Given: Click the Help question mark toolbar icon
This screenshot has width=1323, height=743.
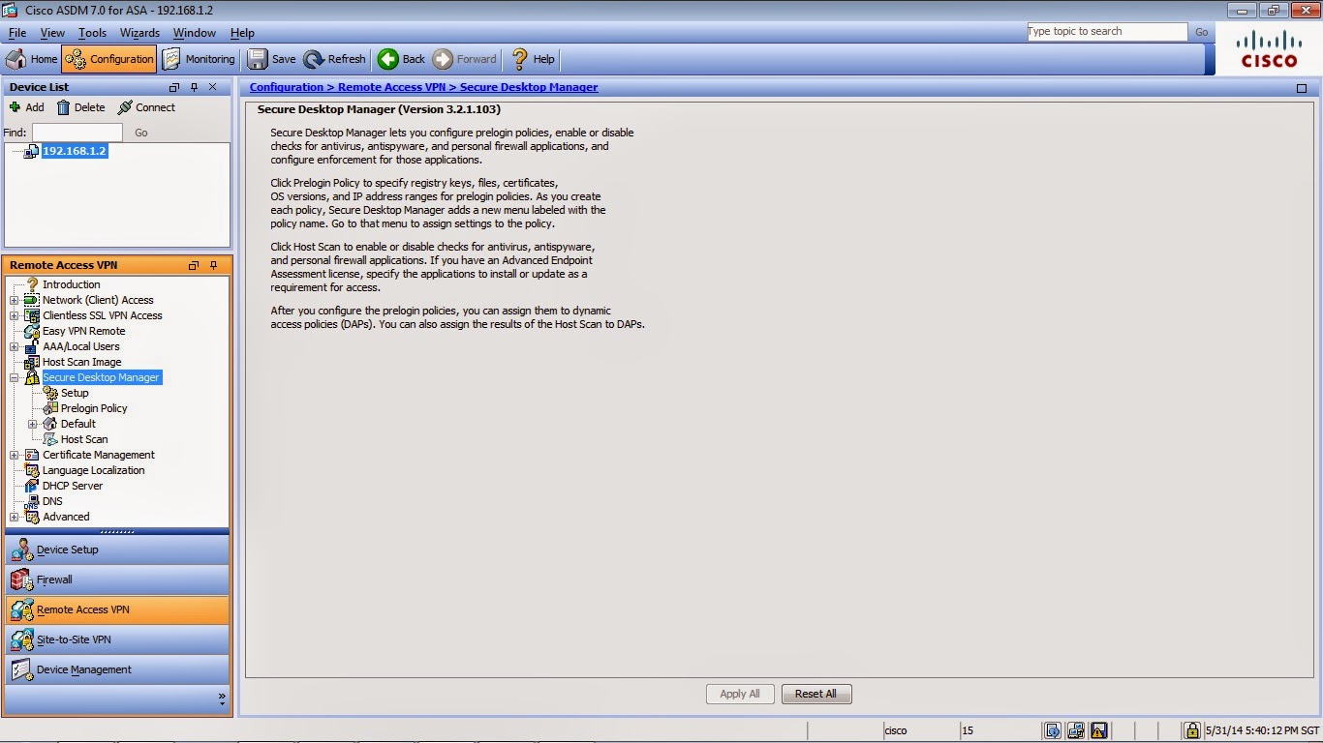Looking at the screenshot, I should coord(519,59).
